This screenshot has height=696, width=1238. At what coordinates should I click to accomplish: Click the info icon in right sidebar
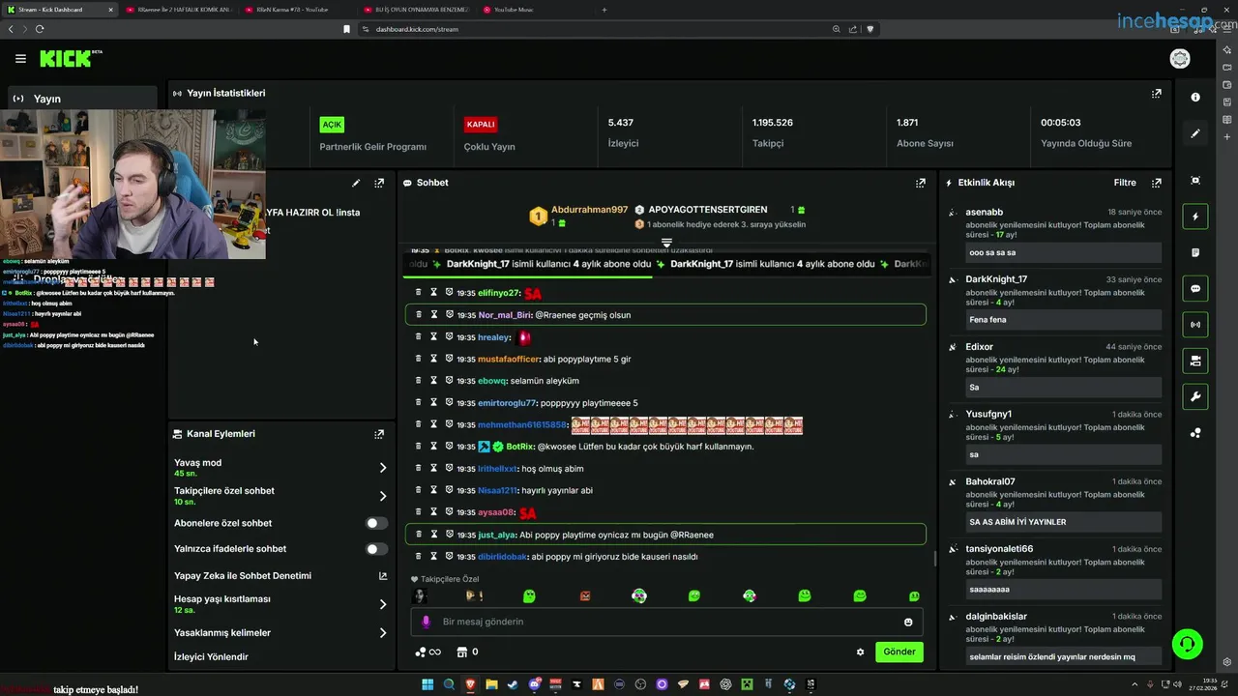[x=1195, y=97]
